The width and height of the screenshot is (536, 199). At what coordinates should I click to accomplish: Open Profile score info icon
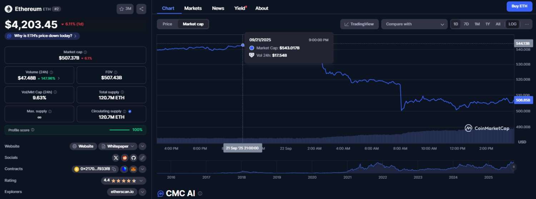(33, 130)
